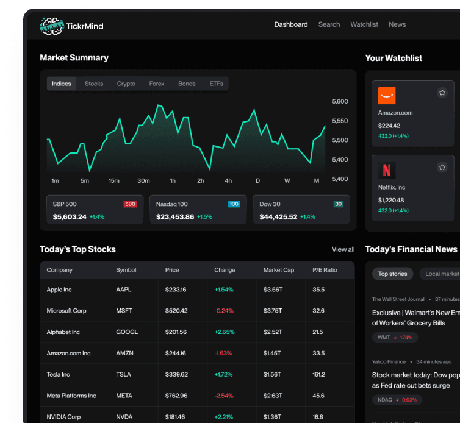Set chart timeframe to 1m
This screenshot has width=460, height=423.
pos(55,181)
